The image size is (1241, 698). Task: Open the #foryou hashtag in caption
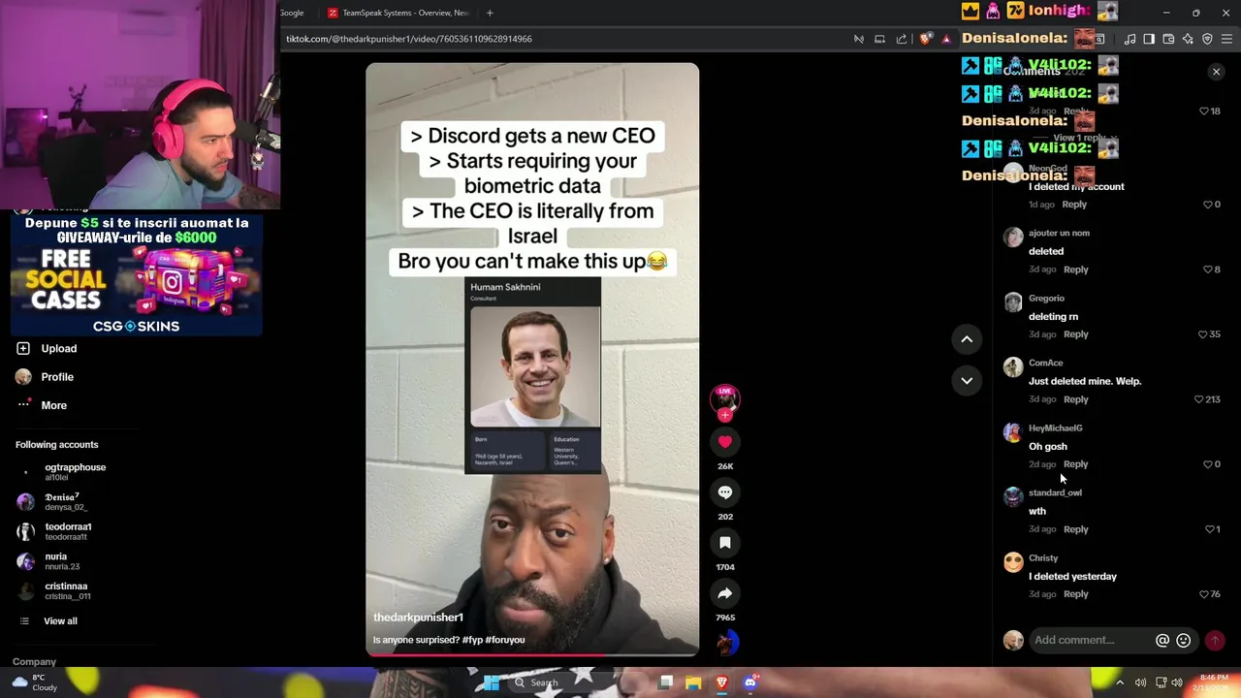point(504,640)
